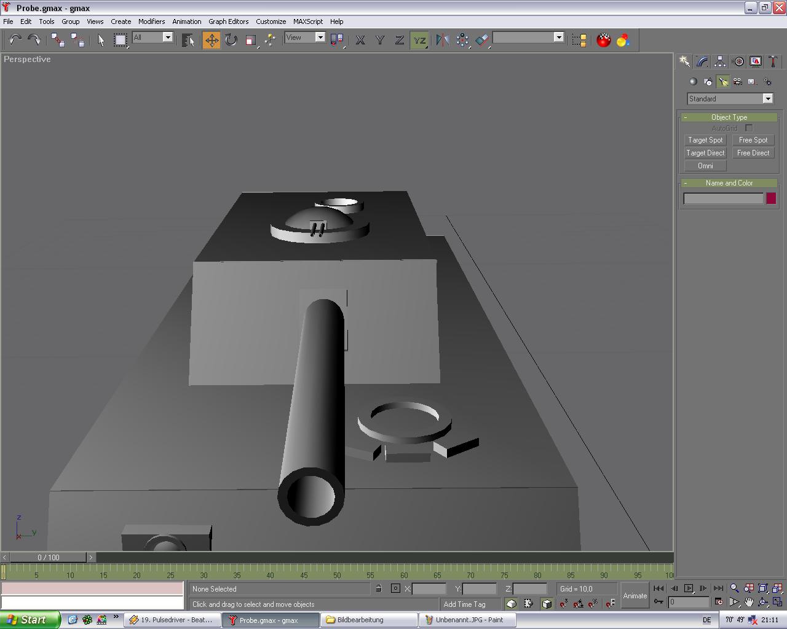The height and width of the screenshot is (629, 787).
Task: Toggle the selection lock padlock
Action: coord(379,588)
